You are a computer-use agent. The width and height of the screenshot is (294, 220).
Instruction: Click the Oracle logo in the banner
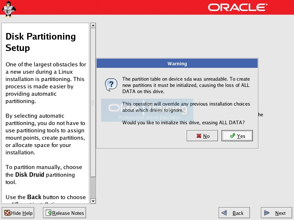(238, 7)
